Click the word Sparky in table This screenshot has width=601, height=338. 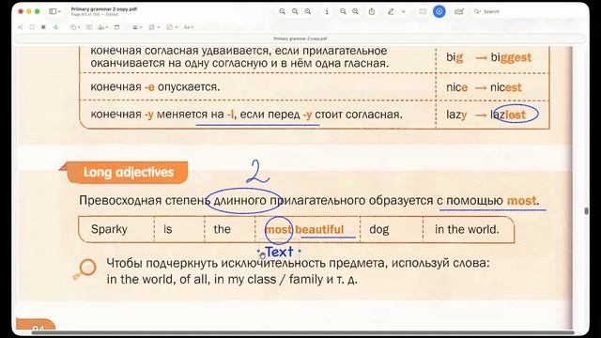(109, 229)
